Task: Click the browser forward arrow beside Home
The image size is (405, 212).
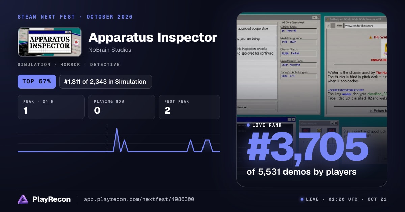Action: click(333, 26)
